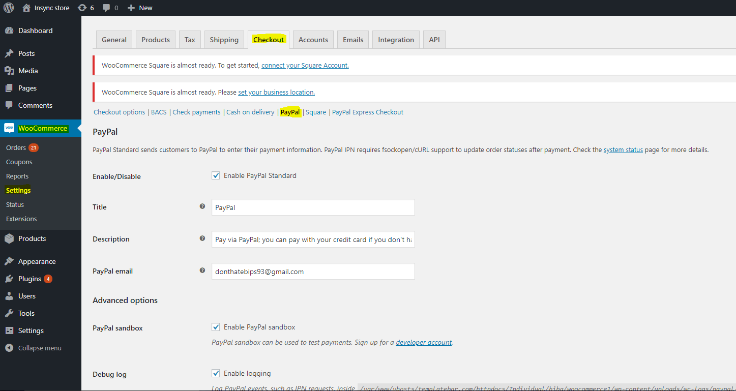Click the plus New icon
This screenshot has height=391, width=736.
point(131,8)
